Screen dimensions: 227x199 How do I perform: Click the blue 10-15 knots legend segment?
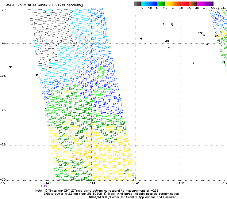tap(153, 4)
